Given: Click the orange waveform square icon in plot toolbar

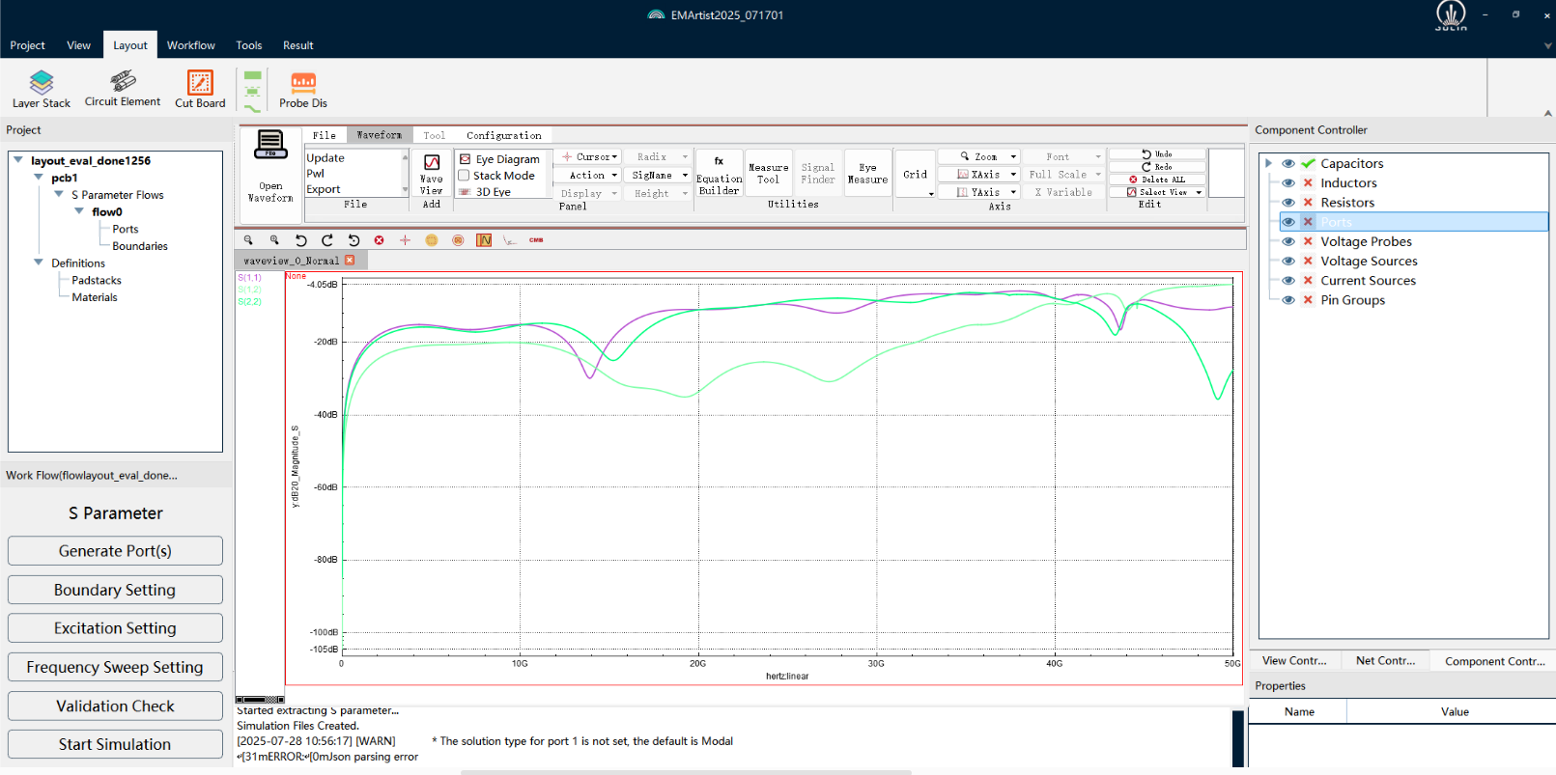Looking at the screenshot, I should (x=484, y=240).
